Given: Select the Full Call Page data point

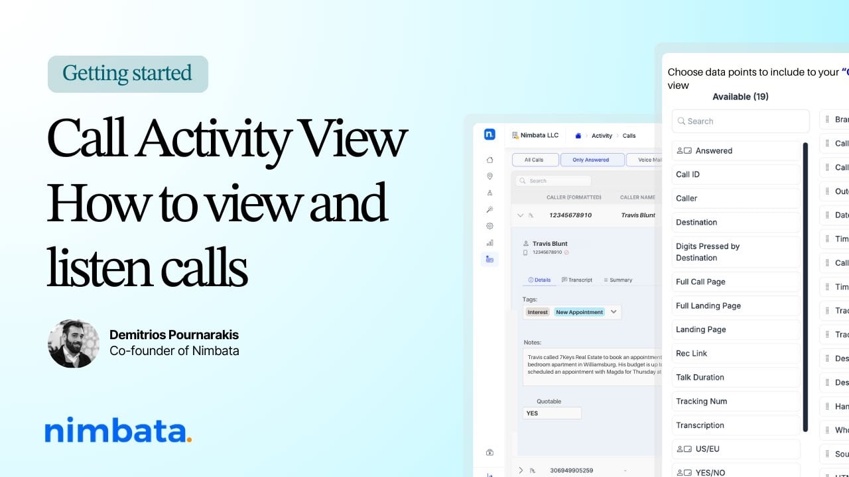Looking at the screenshot, I should (x=736, y=282).
